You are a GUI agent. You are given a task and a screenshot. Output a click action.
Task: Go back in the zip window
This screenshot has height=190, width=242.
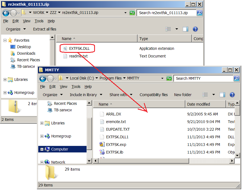(x=6, y=13)
